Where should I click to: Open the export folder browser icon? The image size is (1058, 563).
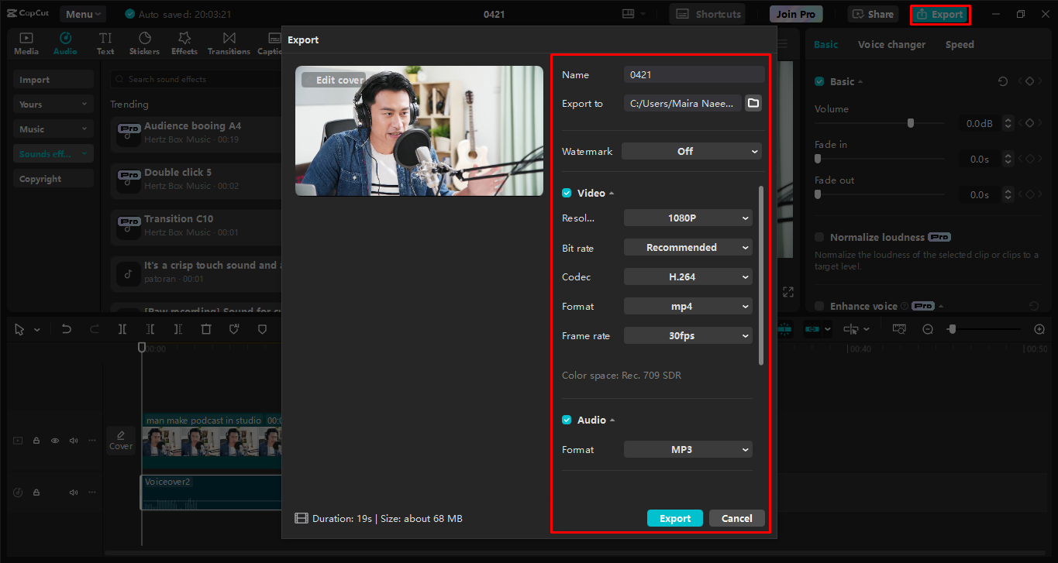(753, 103)
